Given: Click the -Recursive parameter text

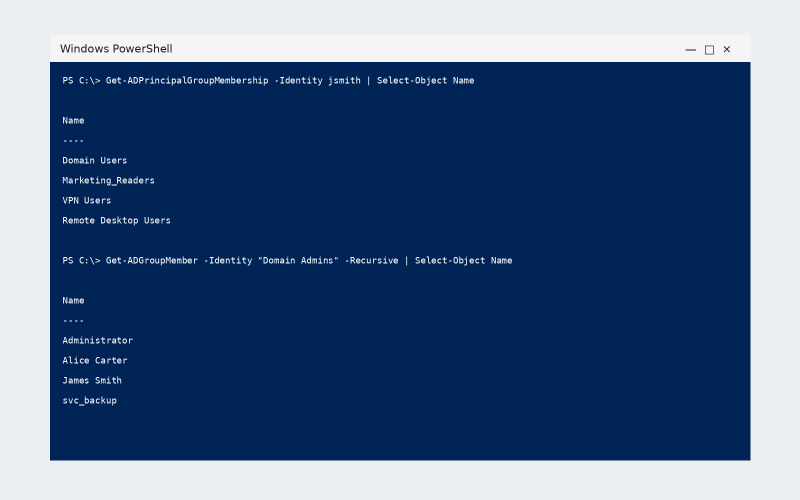Looking at the screenshot, I should coord(371,260).
